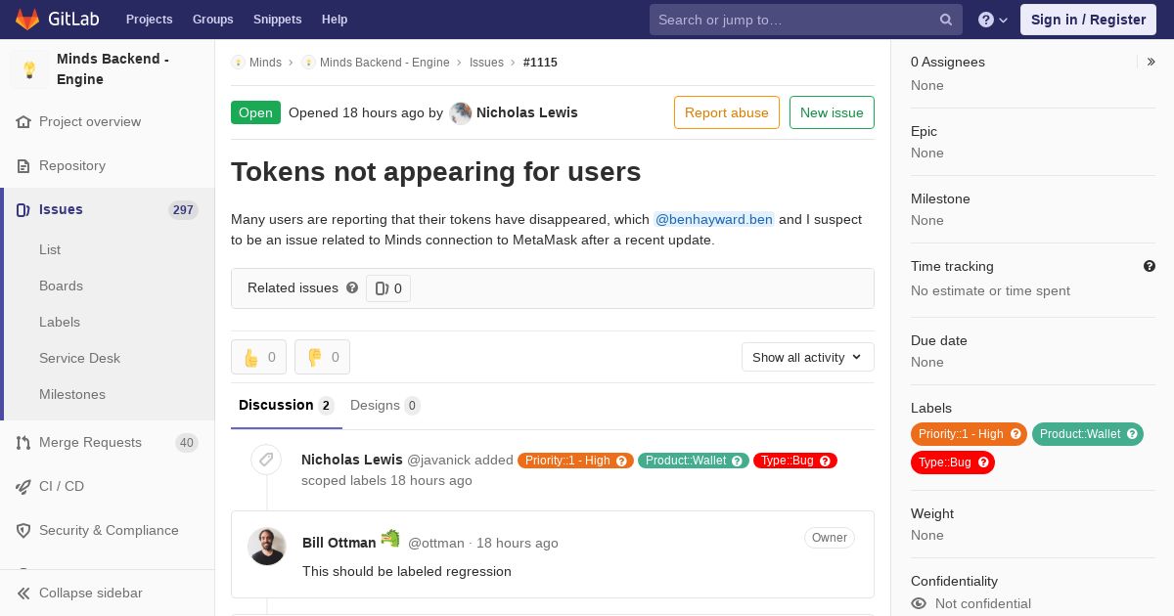Select Service Desk in the sidebar

79,359
